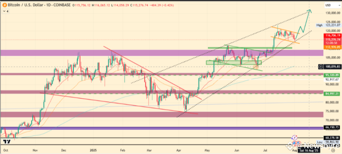Open chart settings via the gear icon

pos(333,150)
